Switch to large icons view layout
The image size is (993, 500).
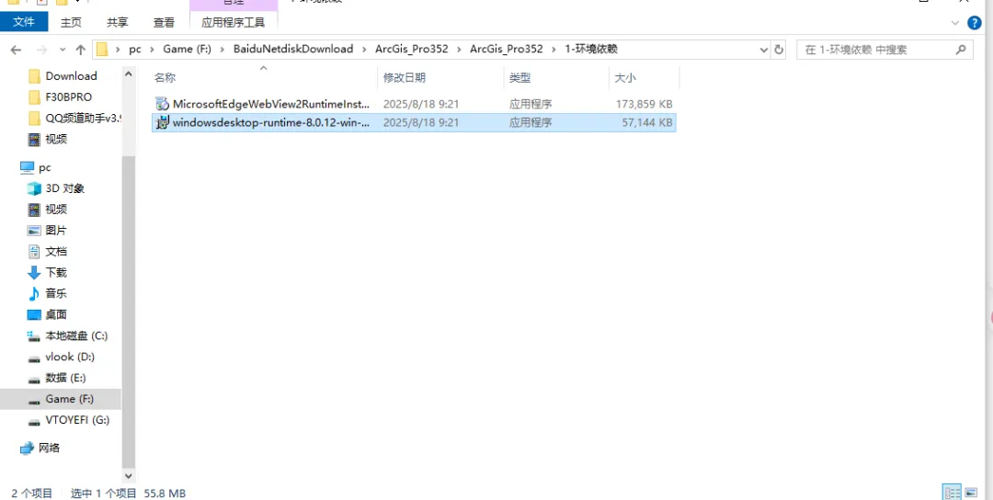pyautogui.click(x=972, y=493)
